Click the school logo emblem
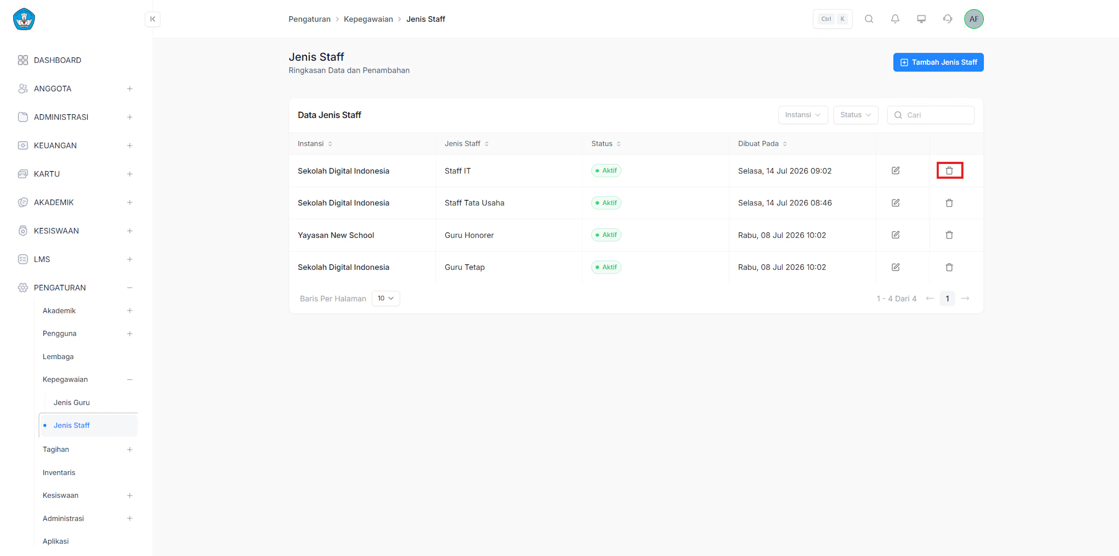 [x=24, y=19]
